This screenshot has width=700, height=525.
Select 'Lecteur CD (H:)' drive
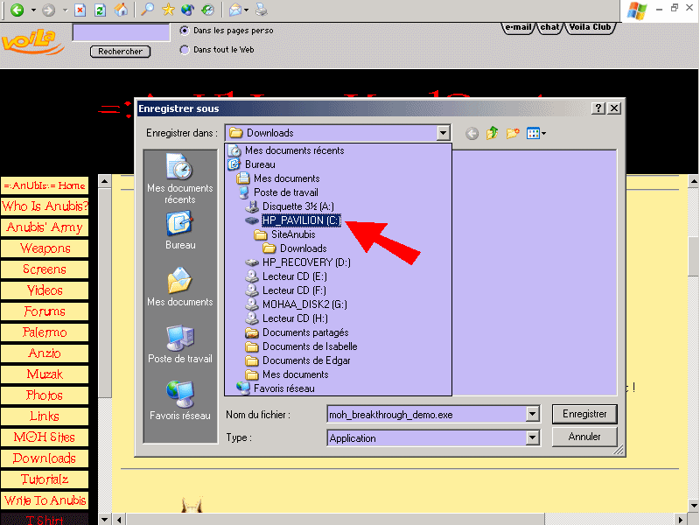287,318
